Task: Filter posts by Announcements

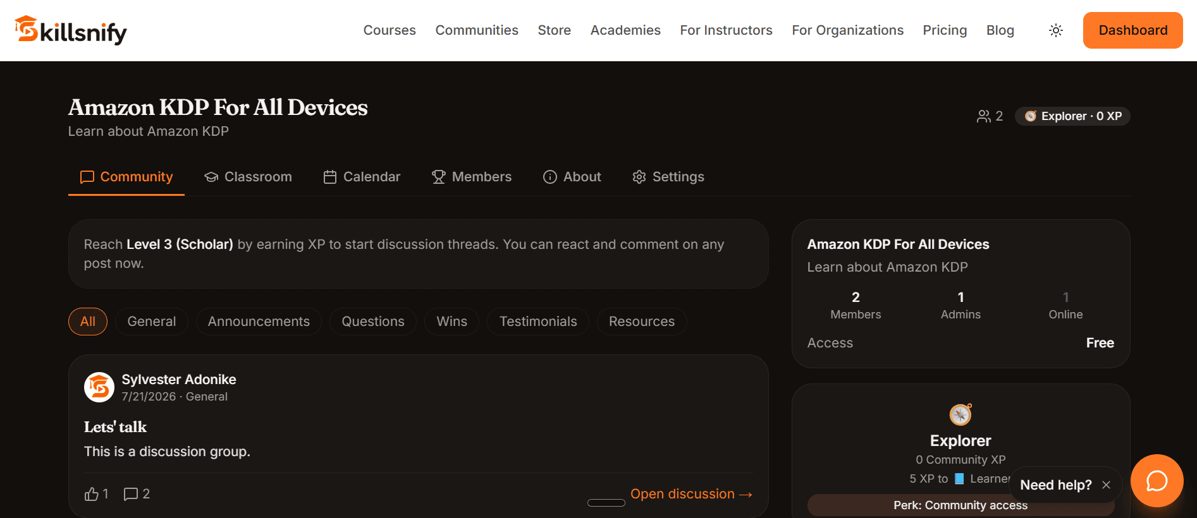Action: 259,322
